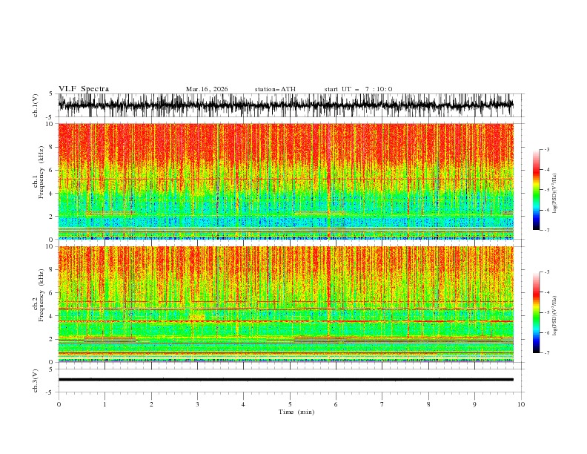This screenshot has height=454, width=587.
Task: Click the ch.3 flat waveform trace
Action: point(286,380)
